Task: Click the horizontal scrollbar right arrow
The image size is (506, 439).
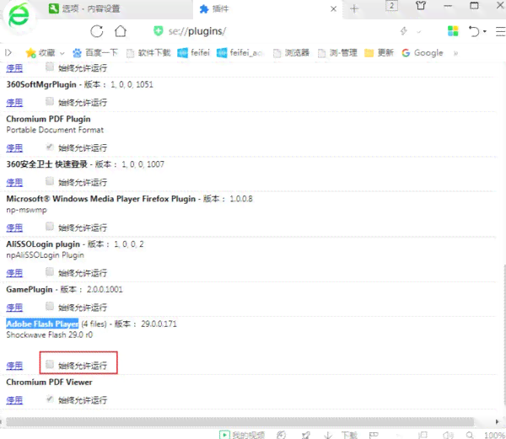Action: pos(497,421)
